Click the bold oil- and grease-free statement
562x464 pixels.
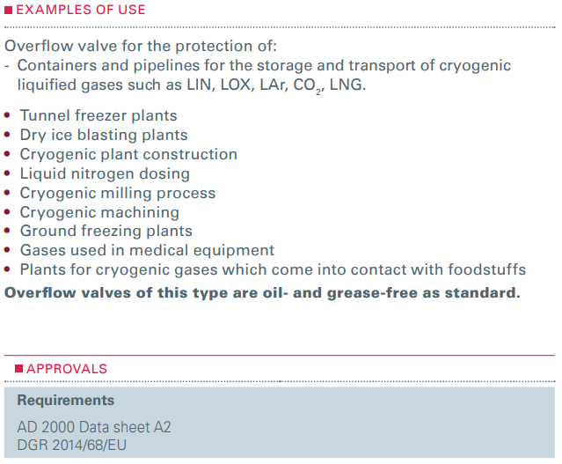point(262,292)
